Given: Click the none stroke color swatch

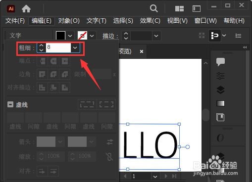Looking at the screenshot, I should point(82,36).
